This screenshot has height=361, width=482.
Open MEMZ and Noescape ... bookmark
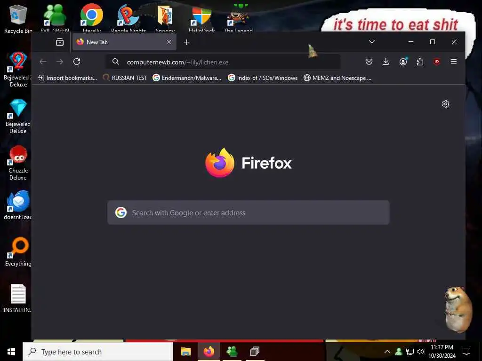tap(337, 78)
